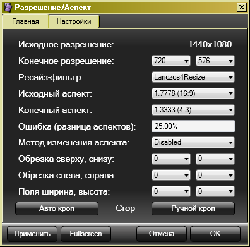250x247 pixels.
Task: Open the right crop dropdown in Обрезка слева, справа
Action: 215,175
